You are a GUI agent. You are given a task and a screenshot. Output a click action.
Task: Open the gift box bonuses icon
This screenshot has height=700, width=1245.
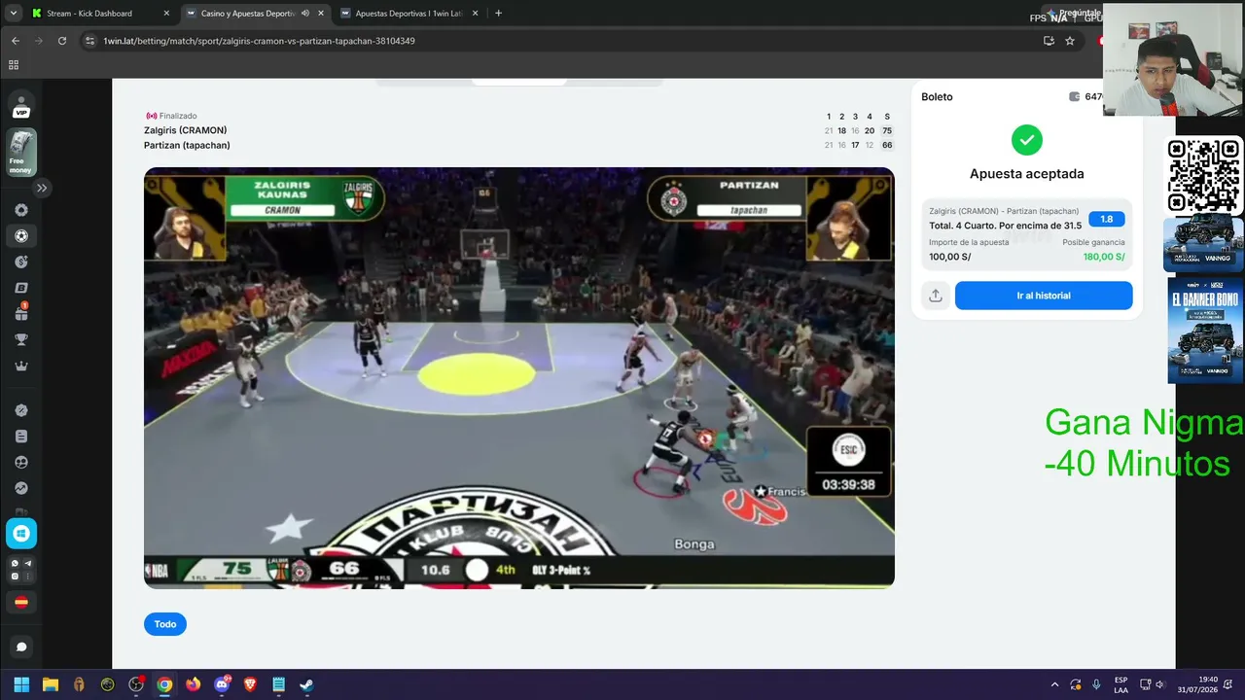[21, 313]
